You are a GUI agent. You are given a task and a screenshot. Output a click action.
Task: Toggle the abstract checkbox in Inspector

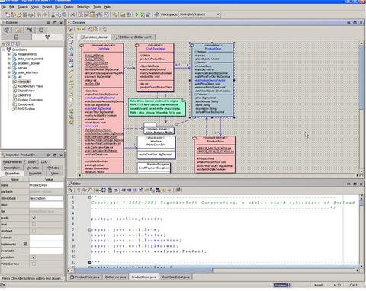34,231
